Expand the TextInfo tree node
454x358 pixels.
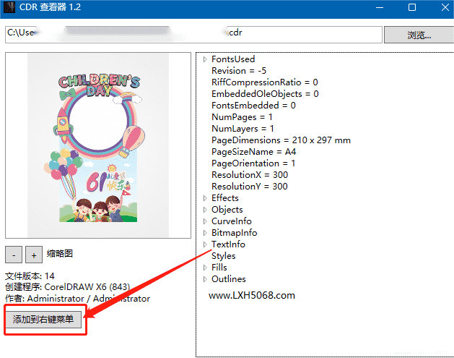coord(205,244)
